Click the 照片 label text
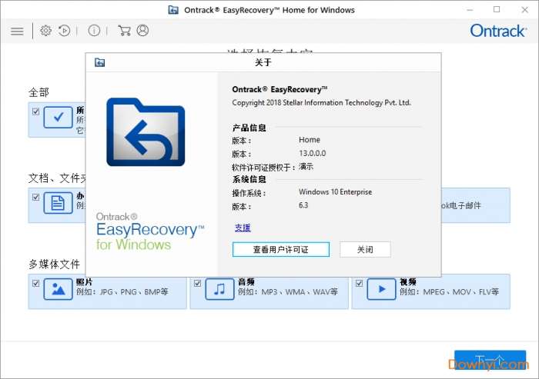 click(x=84, y=282)
